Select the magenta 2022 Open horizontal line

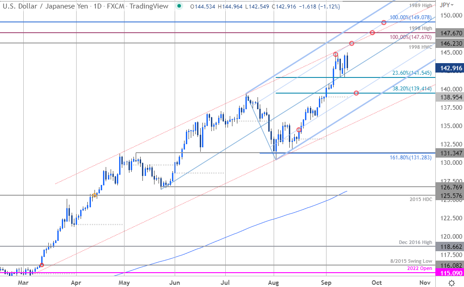[224, 273]
